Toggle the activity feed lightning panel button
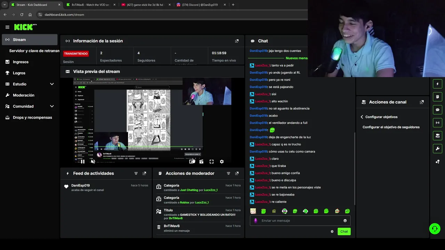 [437, 84]
